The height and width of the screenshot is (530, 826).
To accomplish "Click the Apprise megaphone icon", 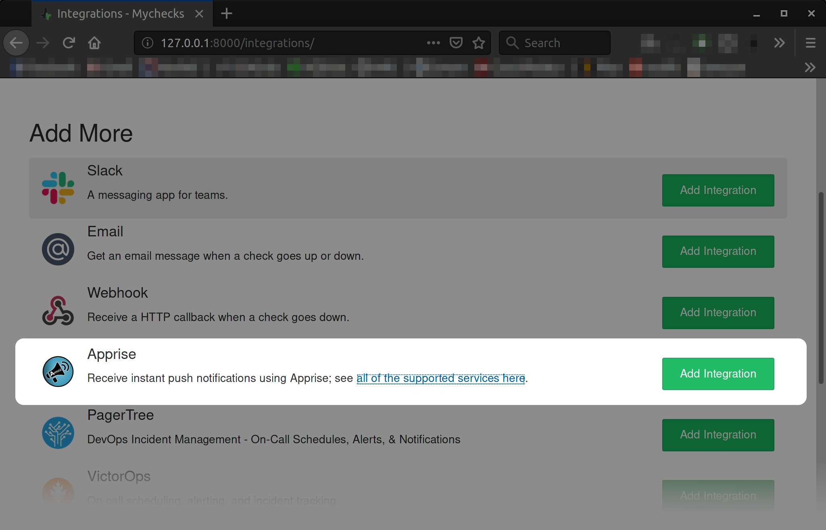I will [58, 371].
